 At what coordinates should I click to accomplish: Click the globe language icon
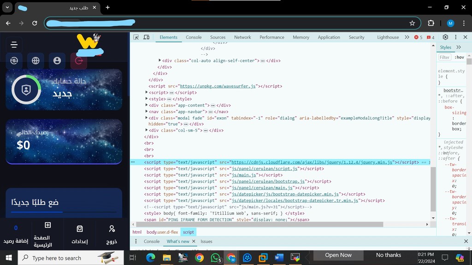(x=35, y=61)
